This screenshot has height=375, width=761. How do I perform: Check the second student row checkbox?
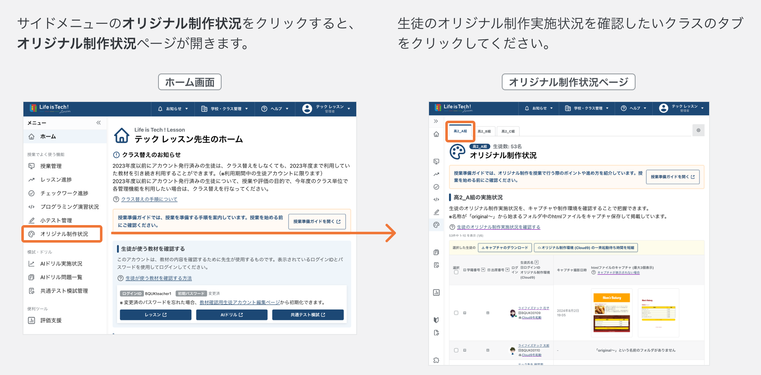[x=456, y=350]
